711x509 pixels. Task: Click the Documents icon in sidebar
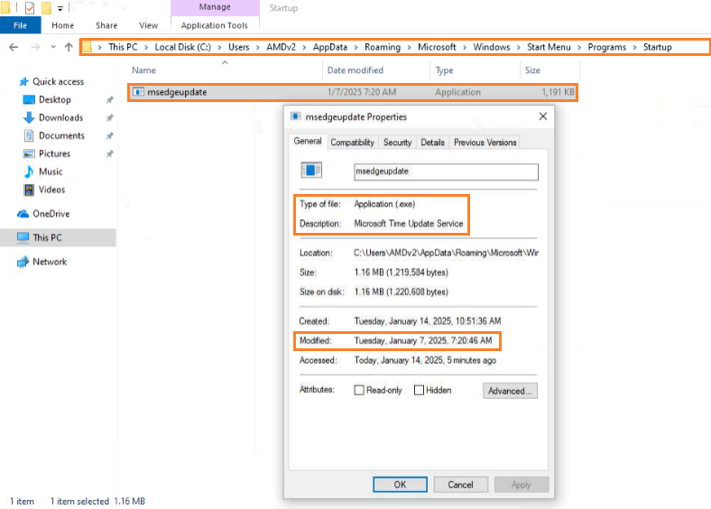29,135
